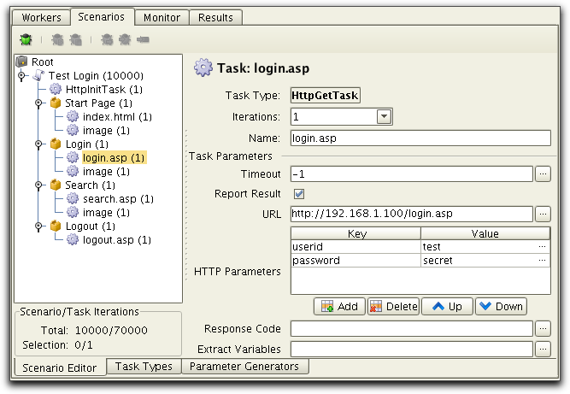Click the gear icon of image under Start Page
570x394 pixels.
click(73, 130)
